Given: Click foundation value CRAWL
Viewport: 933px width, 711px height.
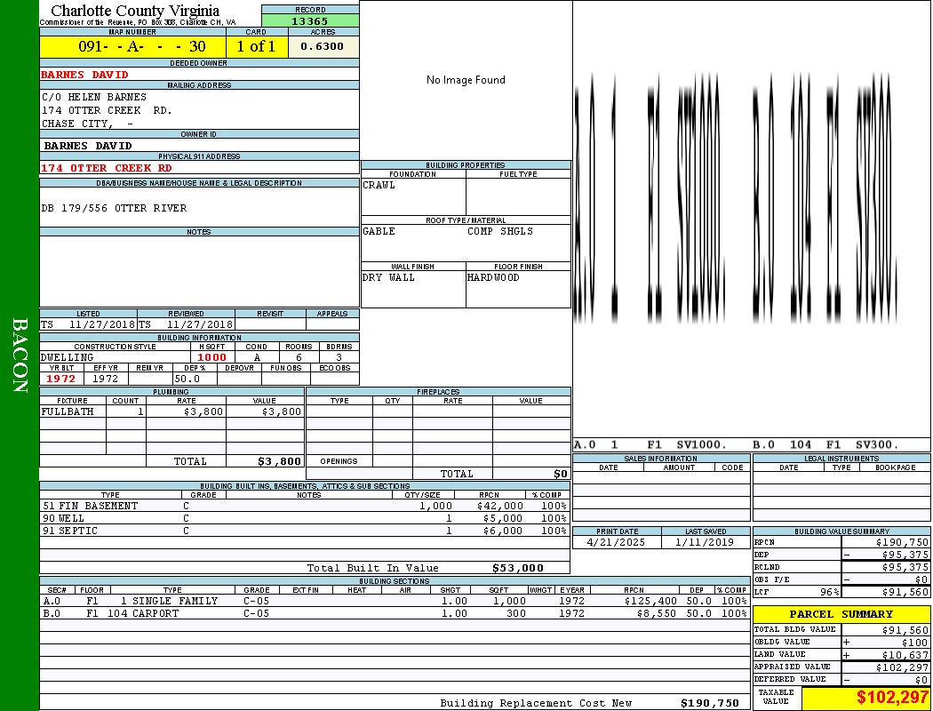Looking at the screenshot, I should pyautogui.click(x=379, y=185).
